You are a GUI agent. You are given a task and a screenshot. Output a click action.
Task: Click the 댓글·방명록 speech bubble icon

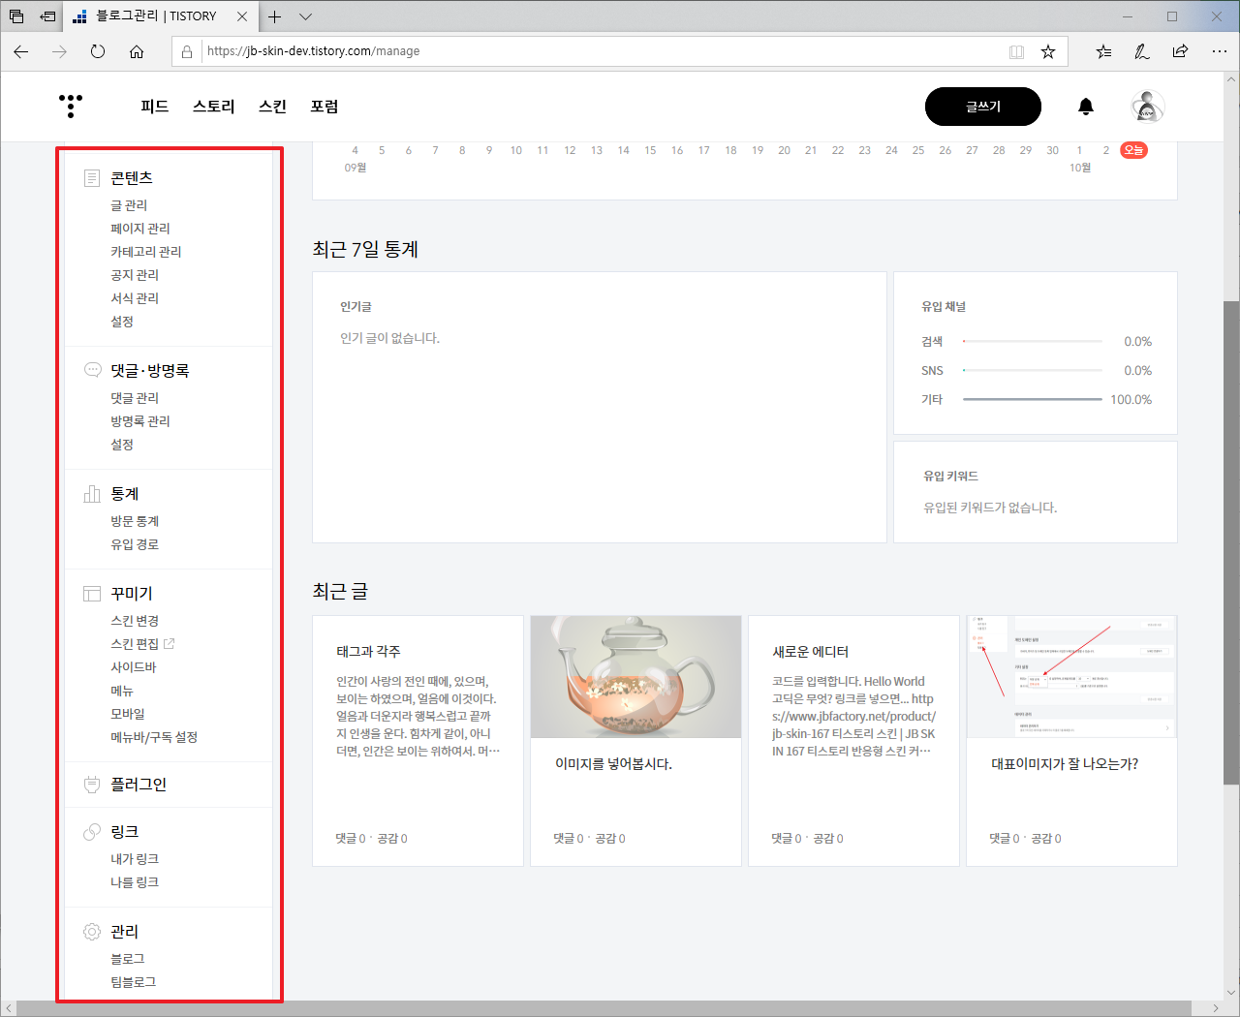pos(92,370)
